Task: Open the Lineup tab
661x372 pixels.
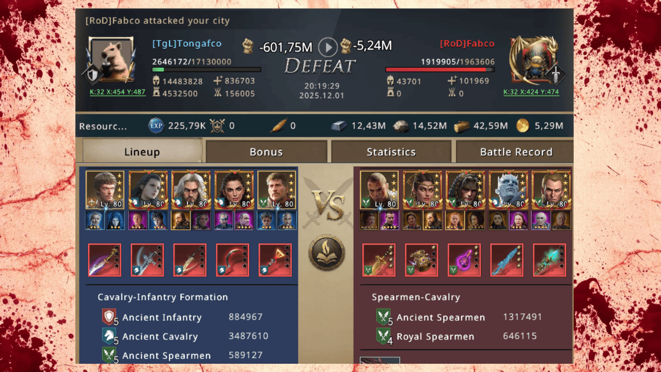Action: (x=142, y=152)
